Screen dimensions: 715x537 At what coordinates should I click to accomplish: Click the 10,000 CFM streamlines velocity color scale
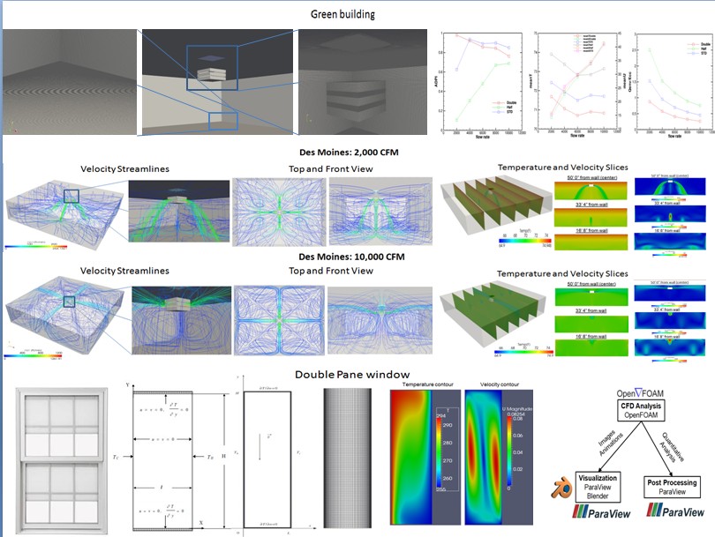pyautogui.click(x=33, y=355)
